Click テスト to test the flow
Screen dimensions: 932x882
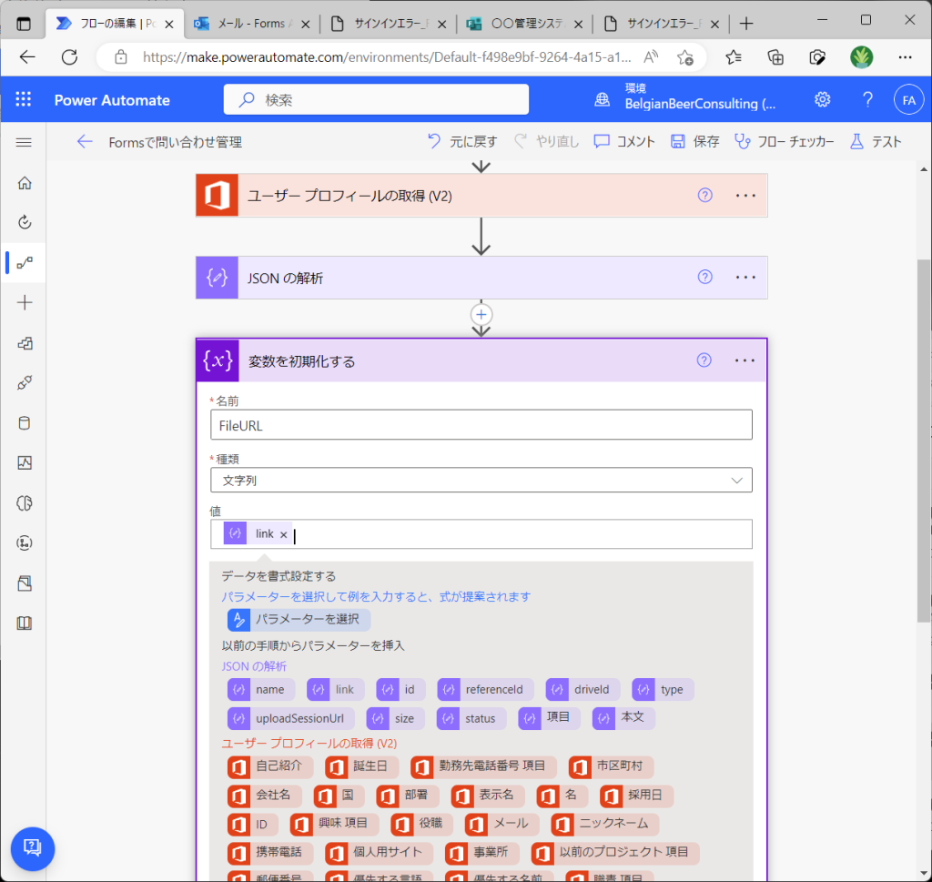[x=876, y=141]
